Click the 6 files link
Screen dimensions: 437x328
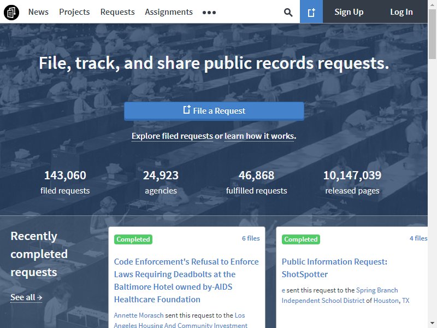251,238
